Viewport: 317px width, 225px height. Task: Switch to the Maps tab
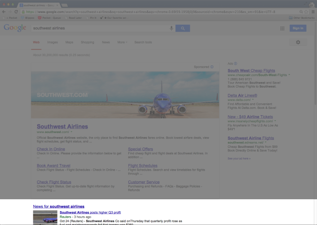(69, 43)
